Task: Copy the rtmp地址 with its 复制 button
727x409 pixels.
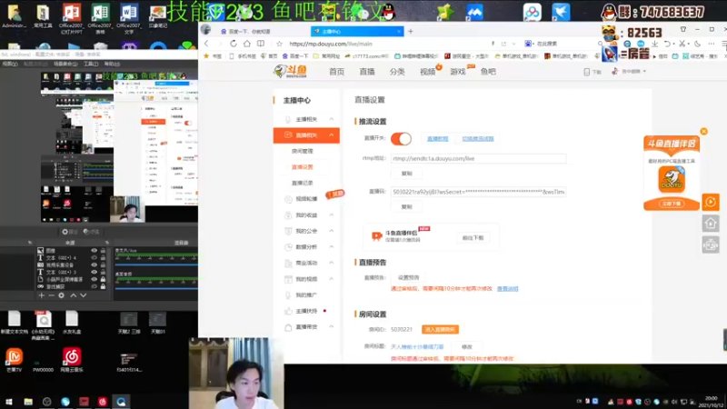Action: (406, 174)
